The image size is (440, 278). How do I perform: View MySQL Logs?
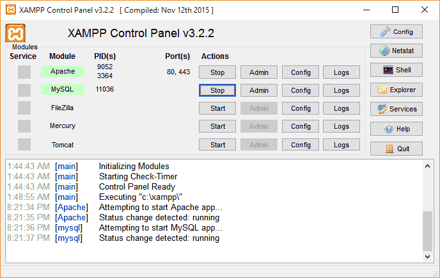tap(342, 90)
